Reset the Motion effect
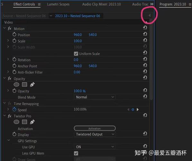The image size is (192, 161). (x=145, y=27)
